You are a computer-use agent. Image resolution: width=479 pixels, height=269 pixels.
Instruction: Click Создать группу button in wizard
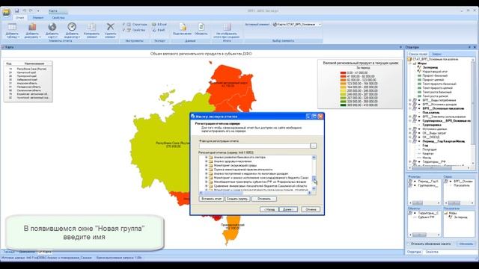237,199
